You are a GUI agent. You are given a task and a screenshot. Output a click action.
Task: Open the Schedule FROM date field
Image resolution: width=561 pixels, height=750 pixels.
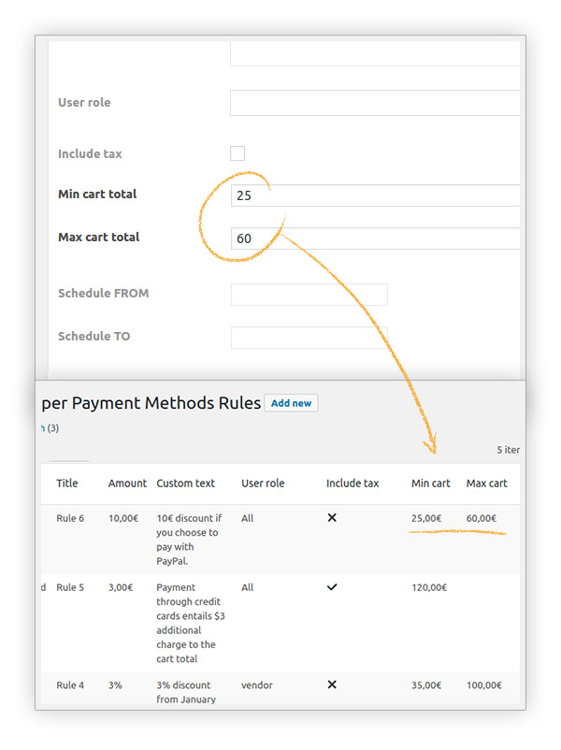tap(309, 295)
